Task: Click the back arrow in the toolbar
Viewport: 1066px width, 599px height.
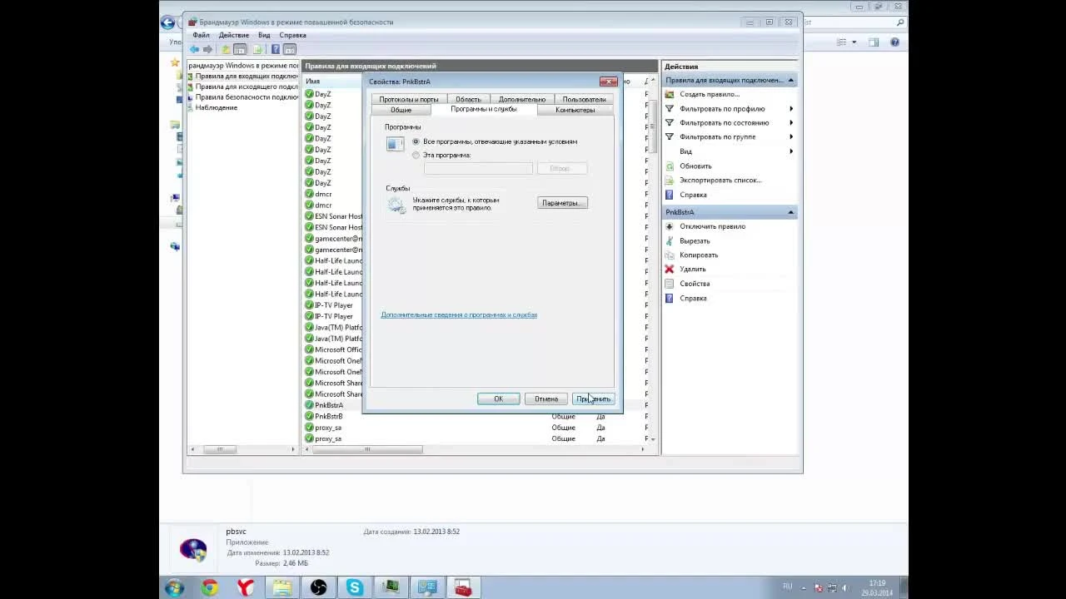Action: [x=195, y=49]
